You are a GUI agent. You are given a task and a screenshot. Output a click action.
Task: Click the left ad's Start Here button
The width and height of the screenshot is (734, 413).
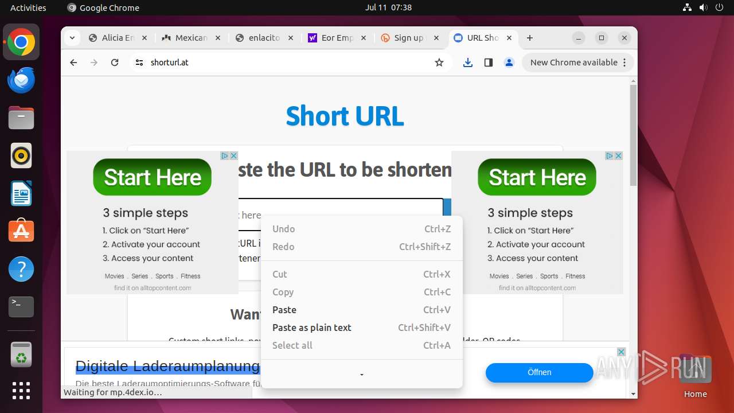pyautogui.click(x=153, y=177)
